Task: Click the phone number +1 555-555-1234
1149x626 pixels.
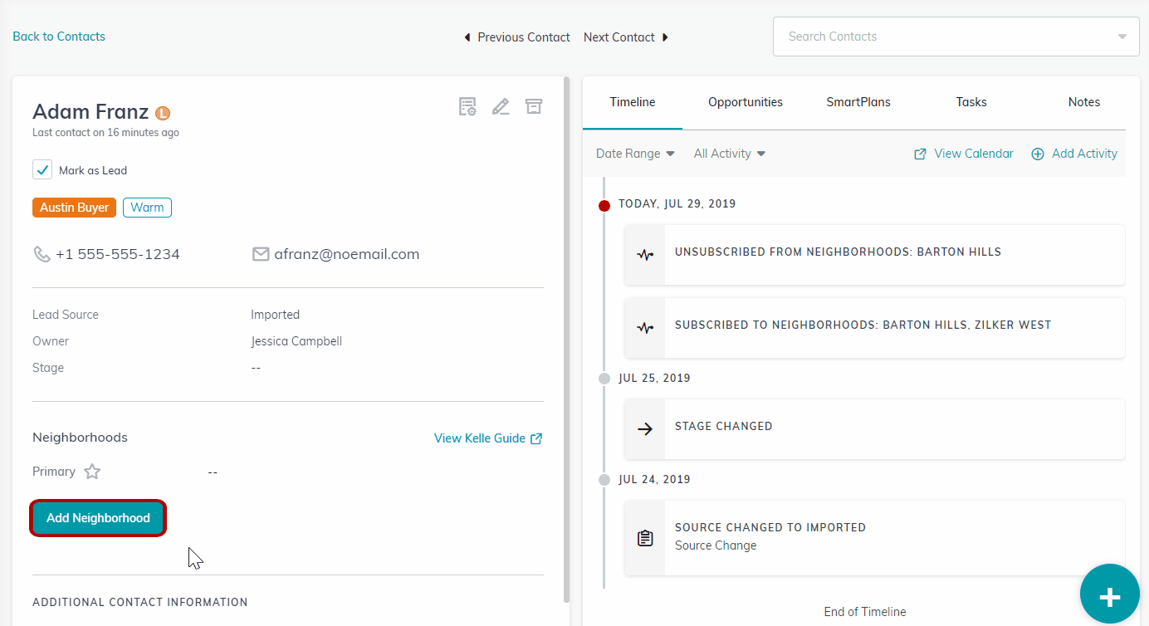Action: [118, 254]
